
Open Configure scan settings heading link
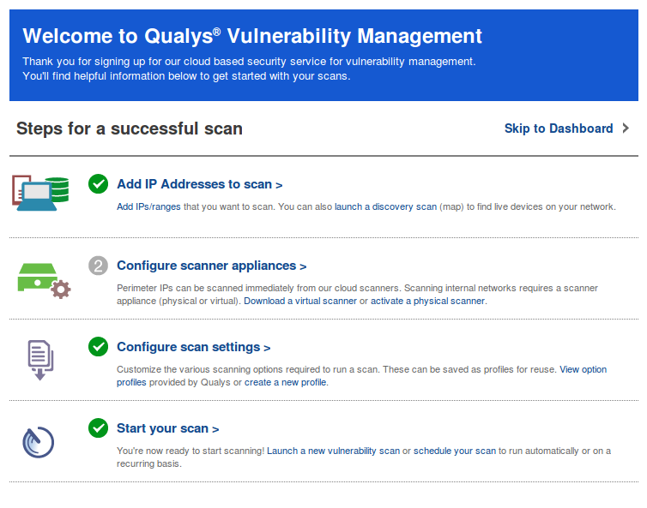[194, 347]
